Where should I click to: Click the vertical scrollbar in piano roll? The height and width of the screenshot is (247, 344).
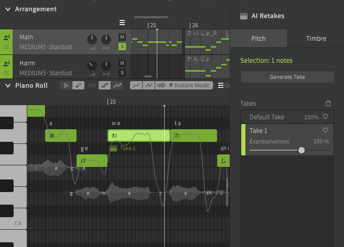click(x=227, y=192)
